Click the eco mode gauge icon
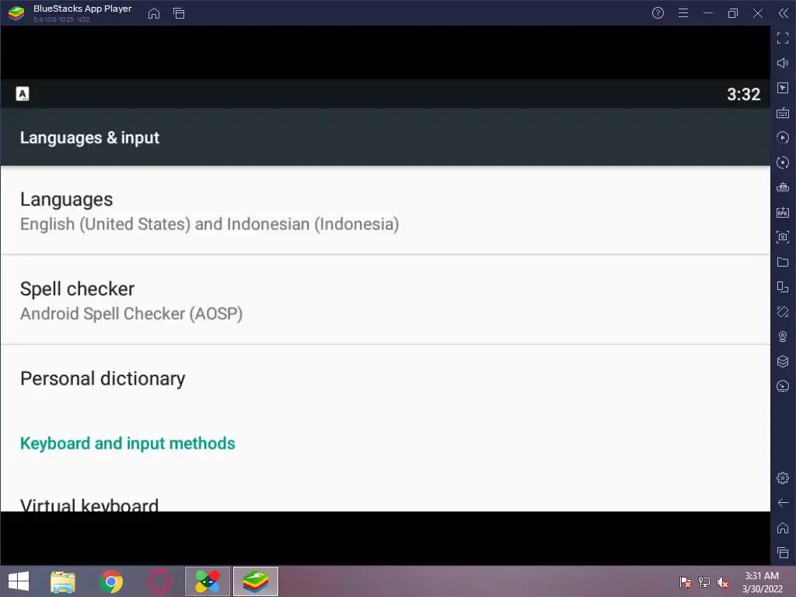The height and width of the screenshot is (597, 796). click(x=783, y=386)
